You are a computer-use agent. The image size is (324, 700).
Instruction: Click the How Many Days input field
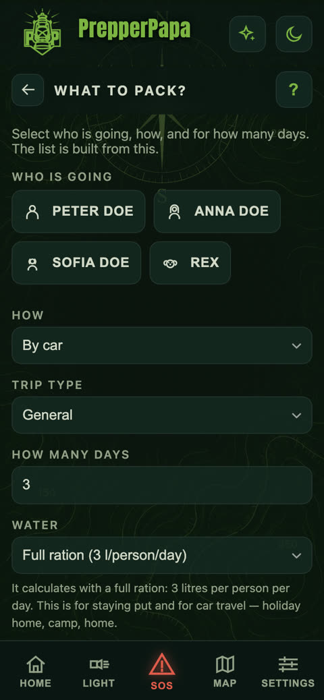162,486
